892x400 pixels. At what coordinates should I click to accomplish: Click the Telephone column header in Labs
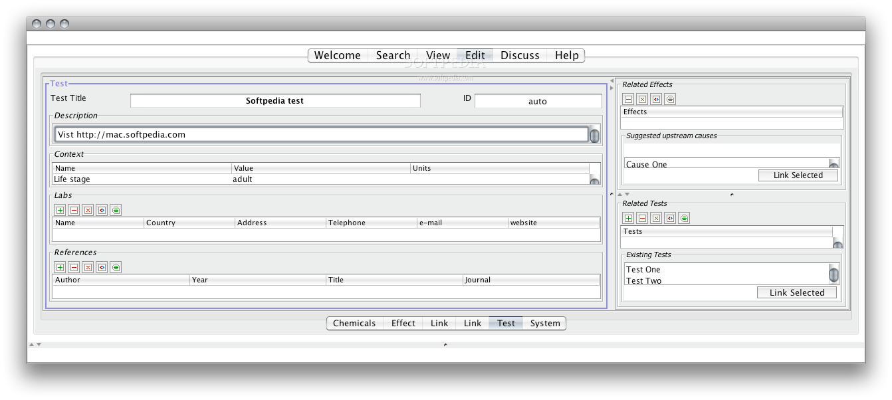(x=372, y=223)
